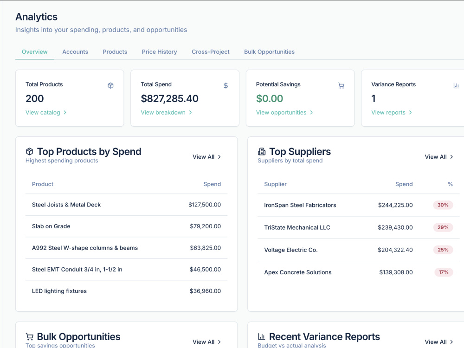Click the cube icon in Total Products card
464x348 pixels.
click(x=110, y=85)
